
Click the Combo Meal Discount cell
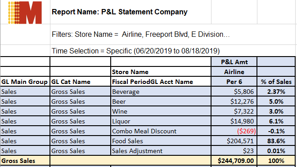161,131
